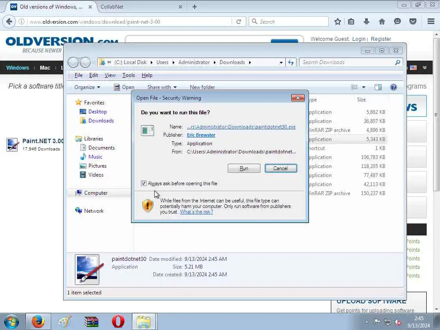Open Firefox bookmarks list icon
Viewport: 440px width, 330px height.
(x=351, y=21)
